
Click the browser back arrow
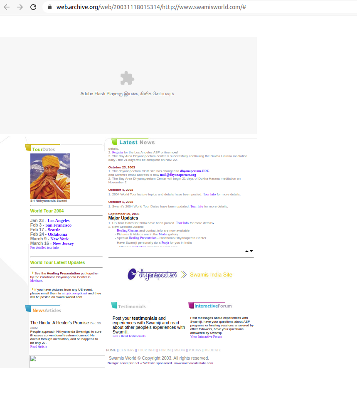pyautogui.click(x=7, y=7)
